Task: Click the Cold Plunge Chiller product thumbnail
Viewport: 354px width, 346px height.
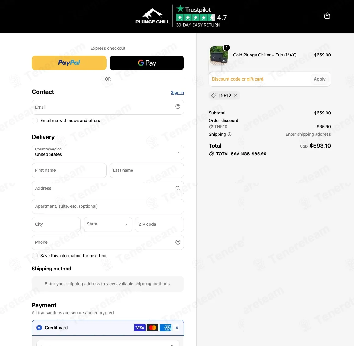Action: pos(219,56)
